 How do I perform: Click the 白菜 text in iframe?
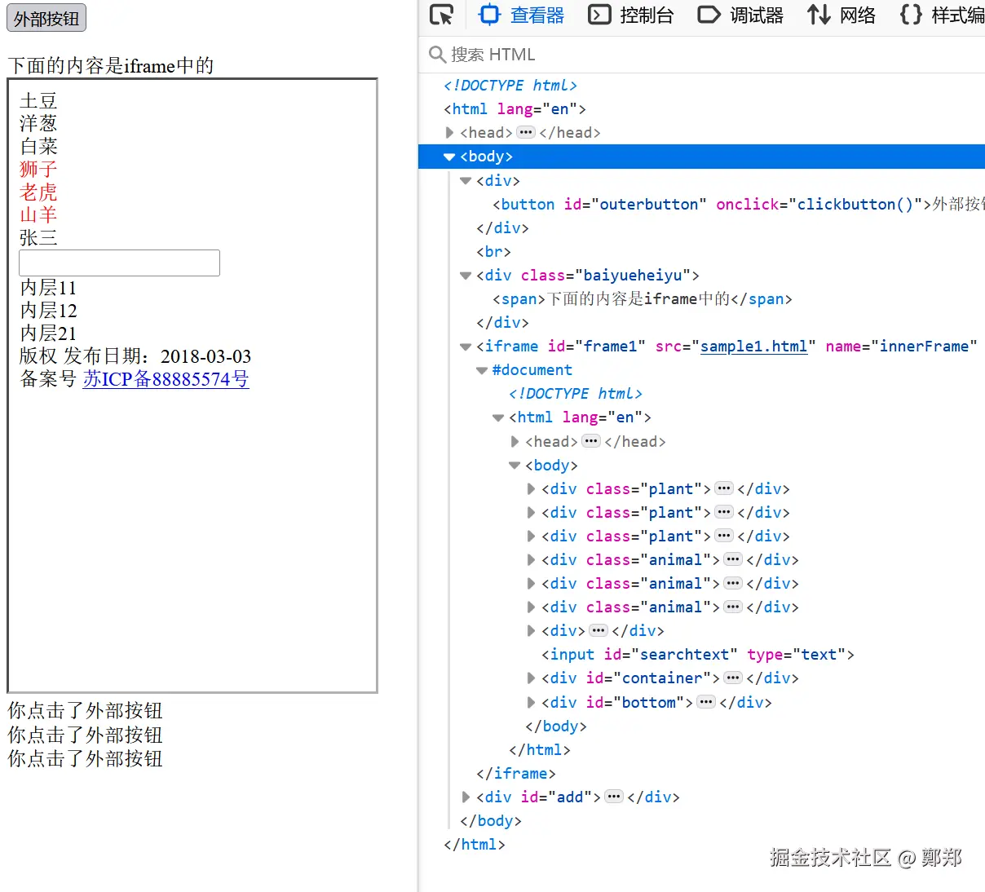click(38, 146)
